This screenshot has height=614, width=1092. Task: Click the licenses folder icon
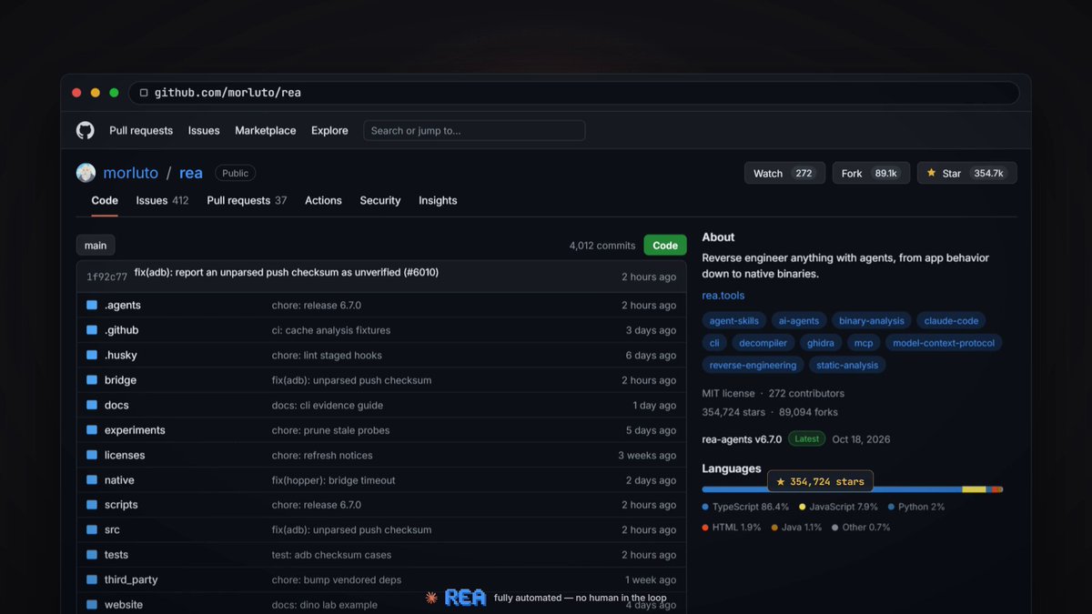(x=92, y=455)
